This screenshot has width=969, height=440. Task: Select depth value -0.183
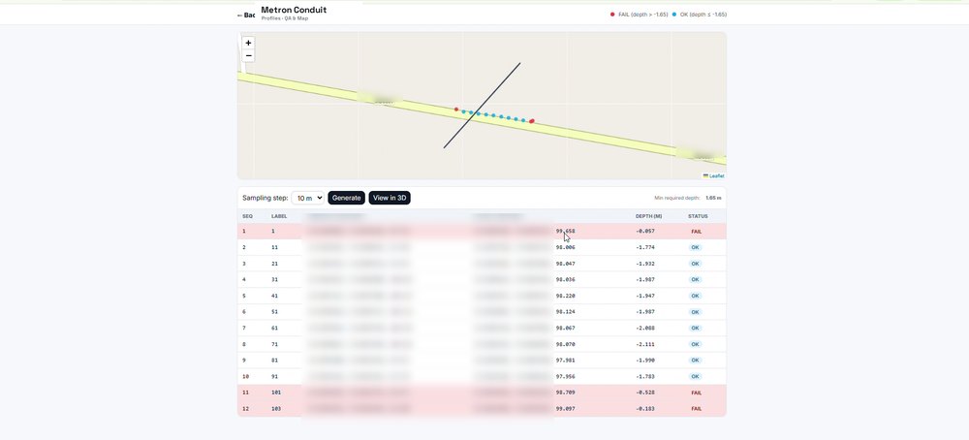coord(645,408)
